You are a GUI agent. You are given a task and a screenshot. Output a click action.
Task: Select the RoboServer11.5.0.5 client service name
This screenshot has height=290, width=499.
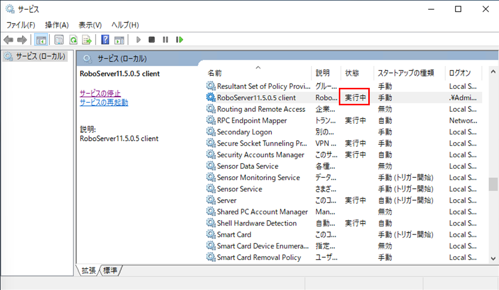[x=256, y=98]
